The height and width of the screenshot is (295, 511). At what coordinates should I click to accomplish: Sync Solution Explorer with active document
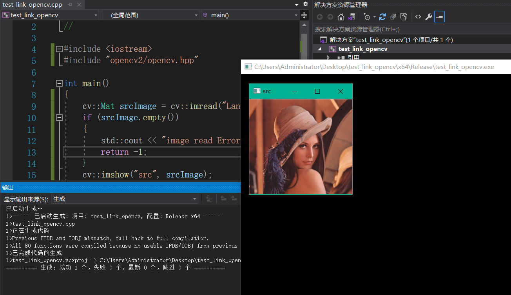[x=382, y=17]
